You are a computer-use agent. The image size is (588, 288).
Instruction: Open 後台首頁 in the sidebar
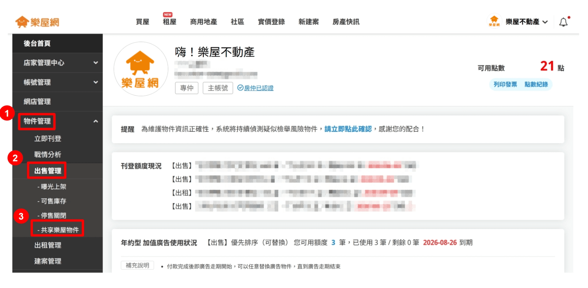(58, 43)
